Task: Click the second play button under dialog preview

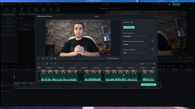Action: coord(47,58)
